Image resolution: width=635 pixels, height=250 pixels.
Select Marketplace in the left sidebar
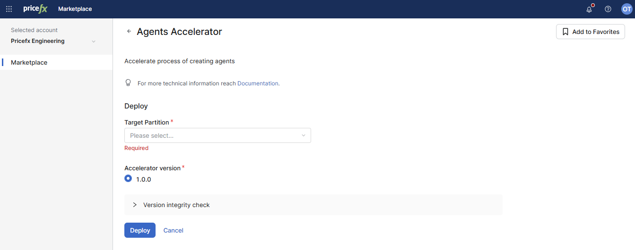pyautogui.click(x=29, y=62)
